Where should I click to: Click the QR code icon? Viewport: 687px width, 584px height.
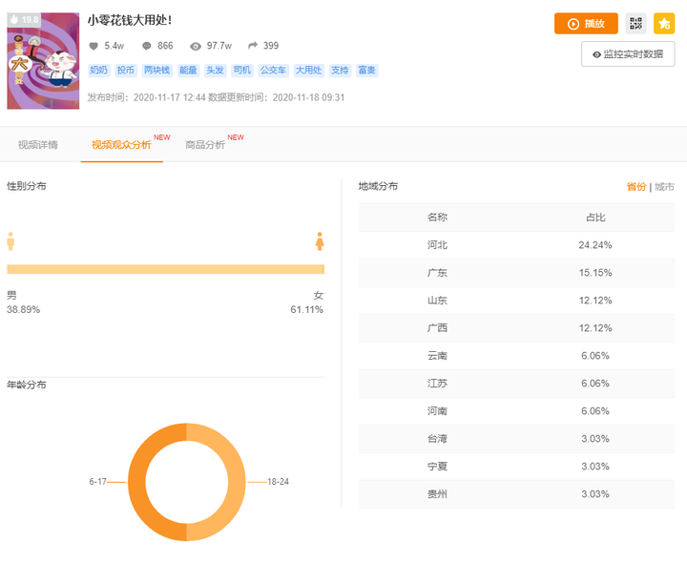tap(635, 24)
